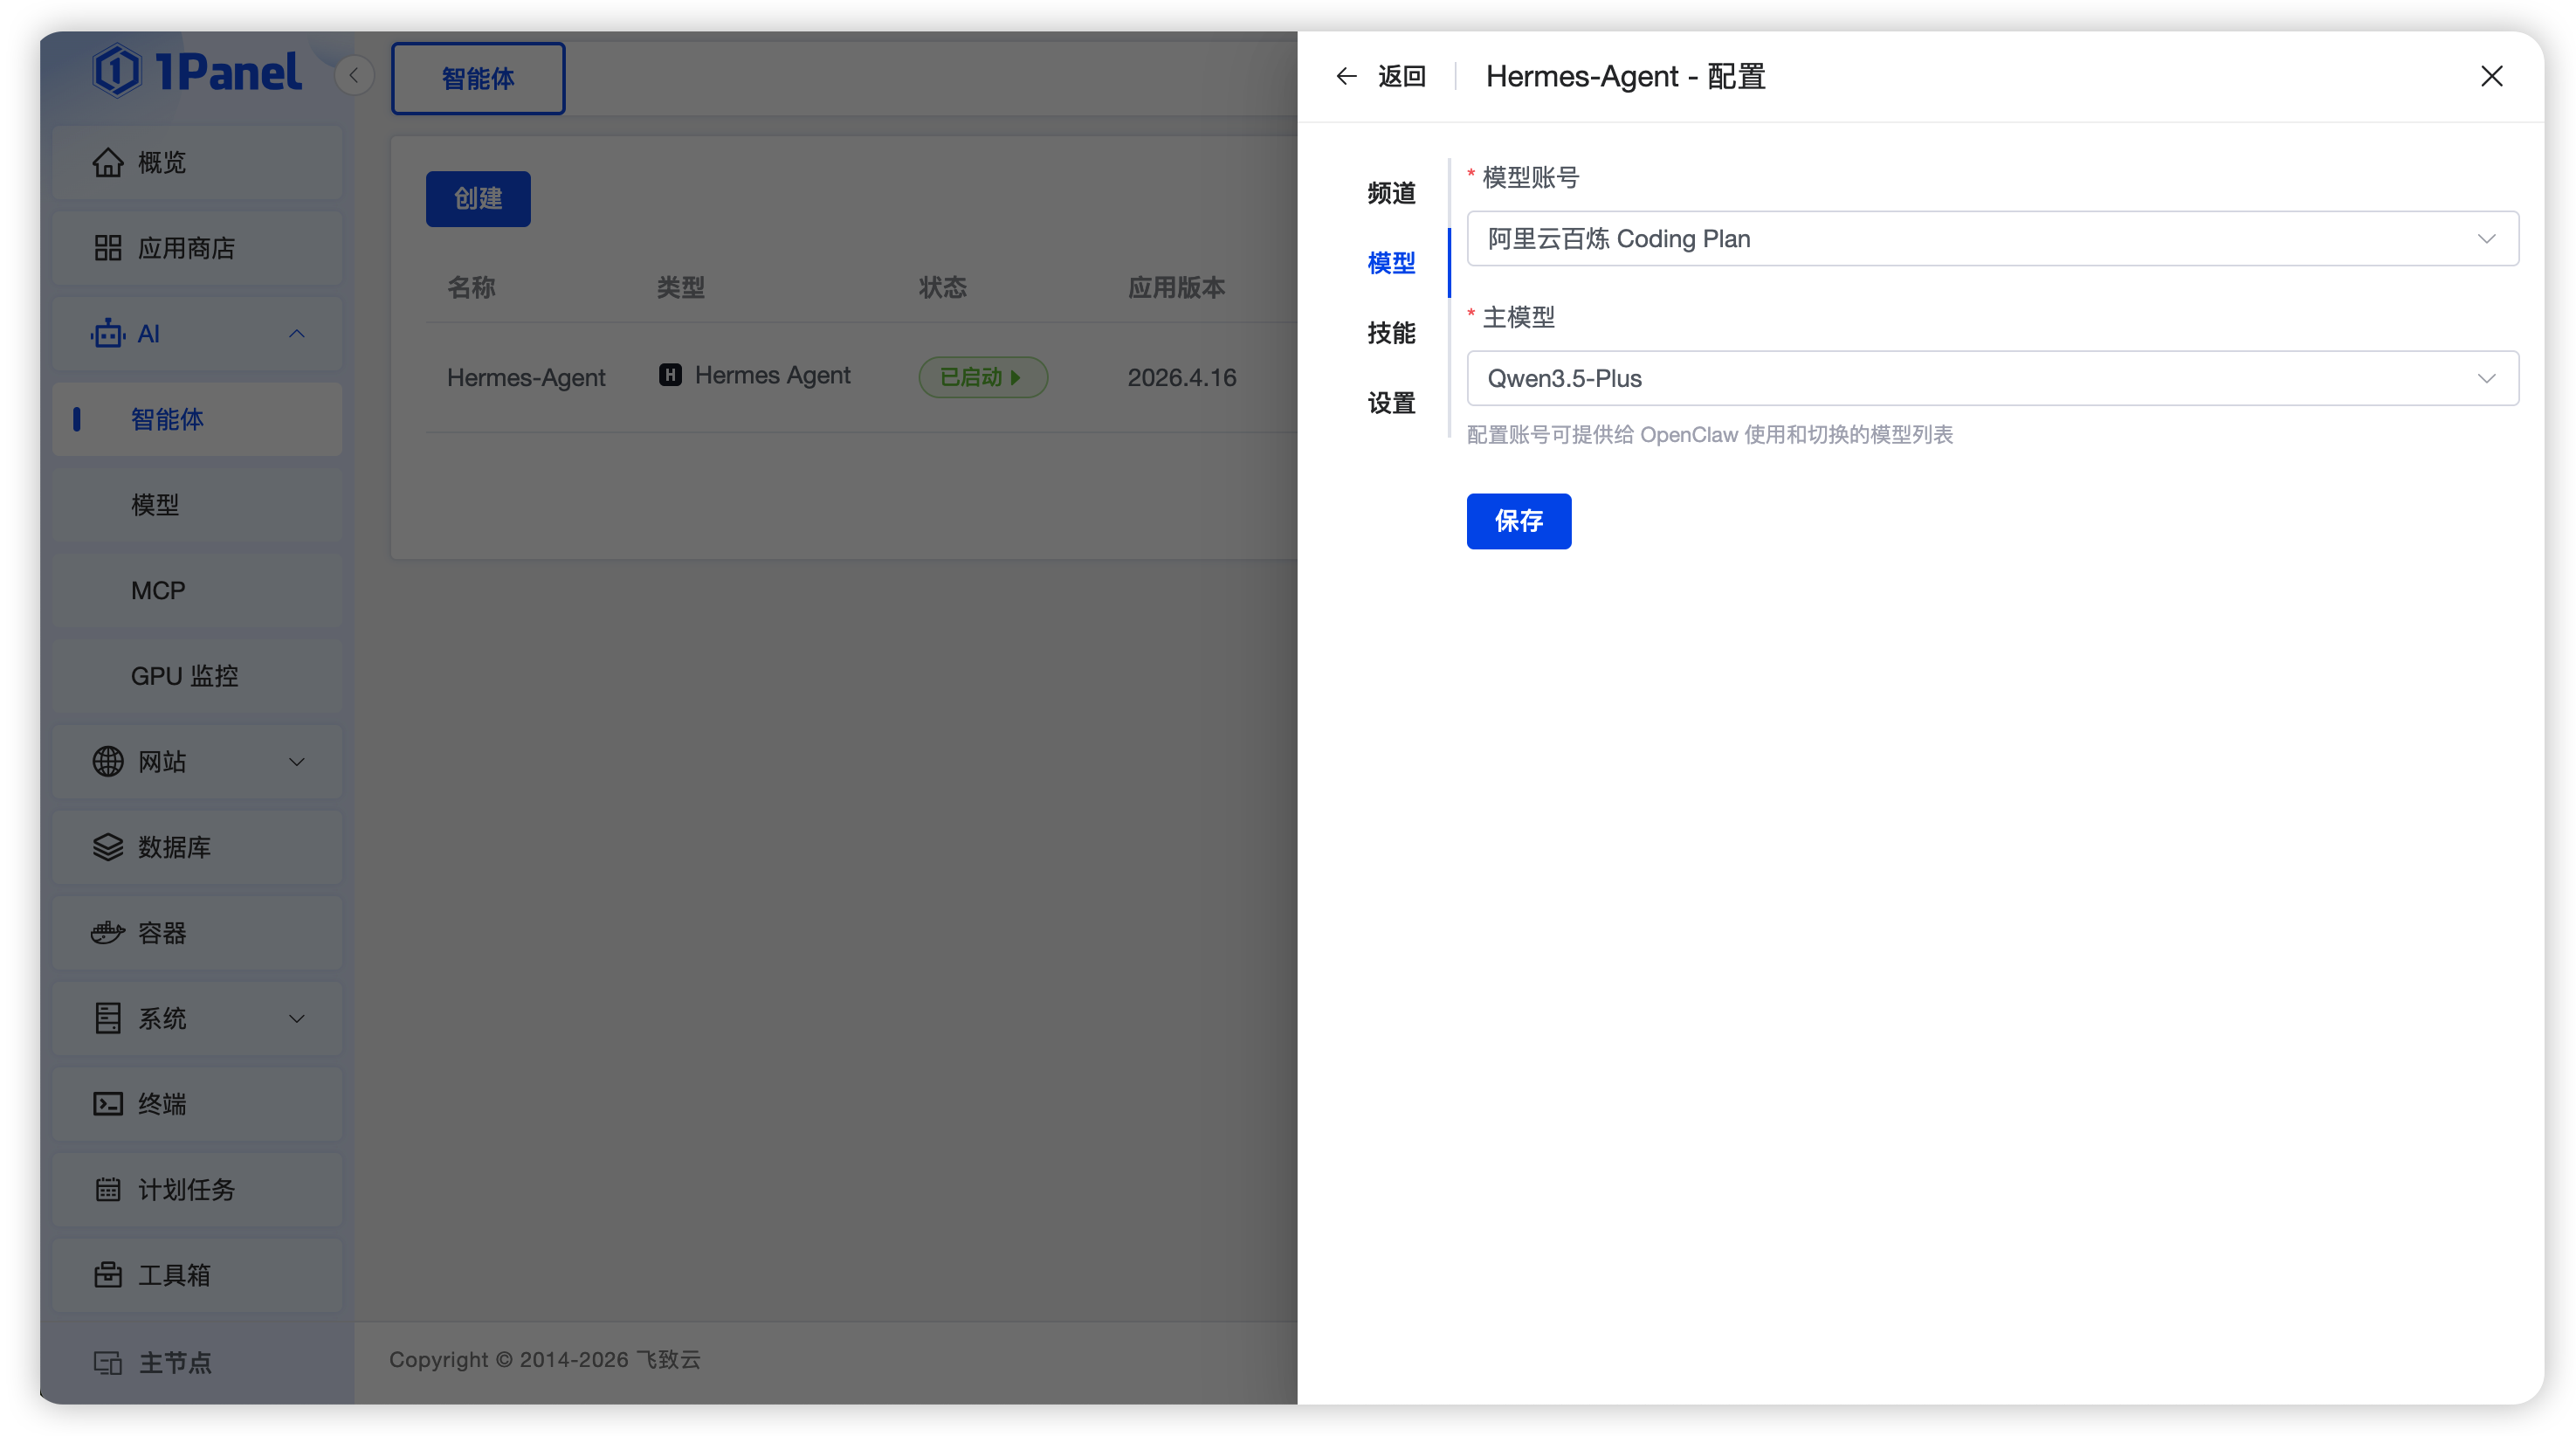Open the 设置 tab in config panel
Image resolution: width=2576 pixels, height=1436 pixels.
click(1391, 403)
